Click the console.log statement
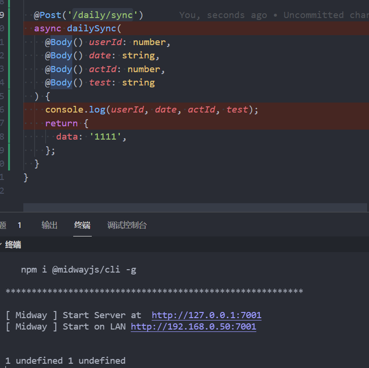369x368 pixels. coord(152,110)
